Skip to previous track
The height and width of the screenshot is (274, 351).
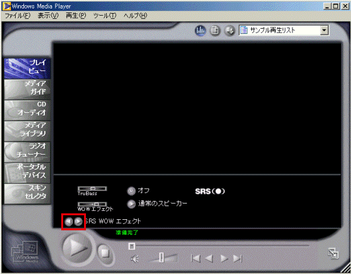196,258
